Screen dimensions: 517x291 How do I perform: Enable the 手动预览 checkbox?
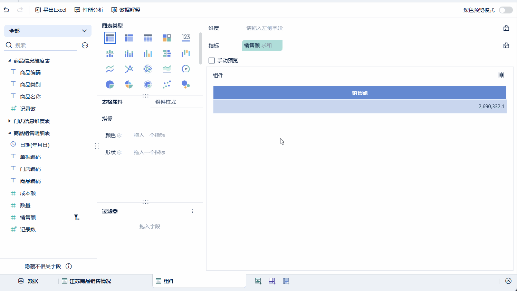point(212,61)
